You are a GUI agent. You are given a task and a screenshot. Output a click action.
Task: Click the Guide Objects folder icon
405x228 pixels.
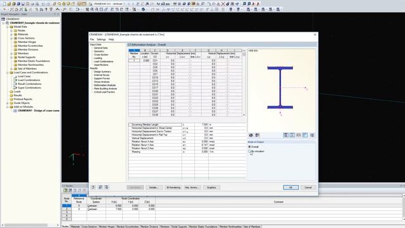click(x=11, y=103)
